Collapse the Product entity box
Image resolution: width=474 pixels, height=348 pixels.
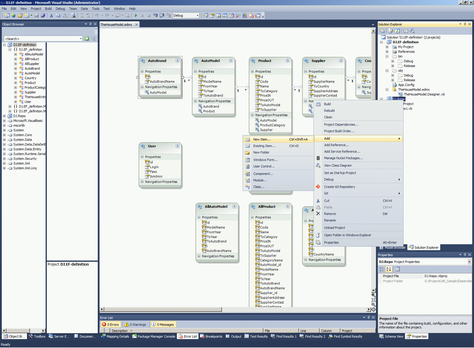click(x=288, y=61)
